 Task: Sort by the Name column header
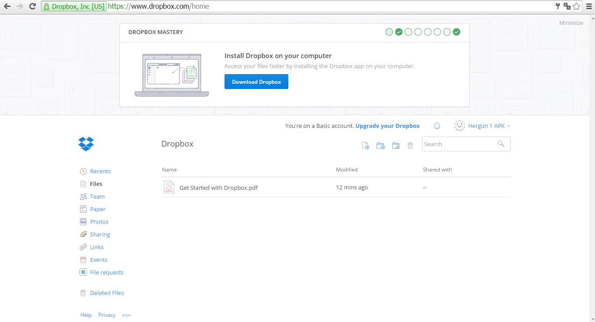tap(170, 169)
